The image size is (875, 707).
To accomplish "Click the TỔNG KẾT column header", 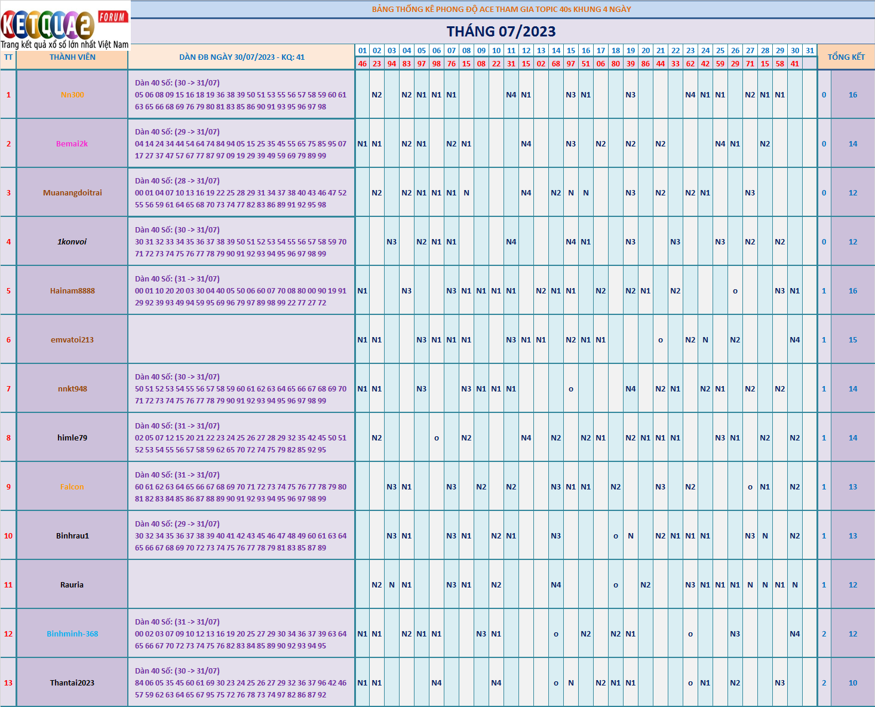I will tap(846, 57).
